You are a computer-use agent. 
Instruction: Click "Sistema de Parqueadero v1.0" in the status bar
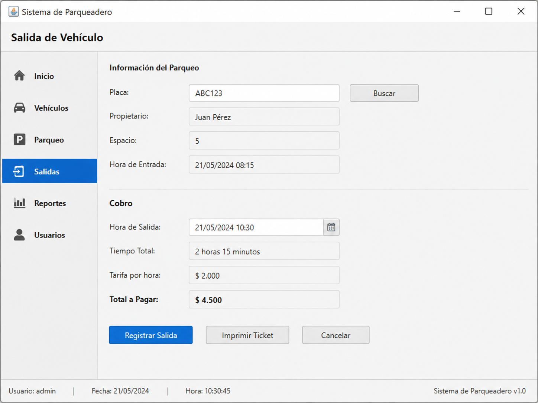click(480, 391)
